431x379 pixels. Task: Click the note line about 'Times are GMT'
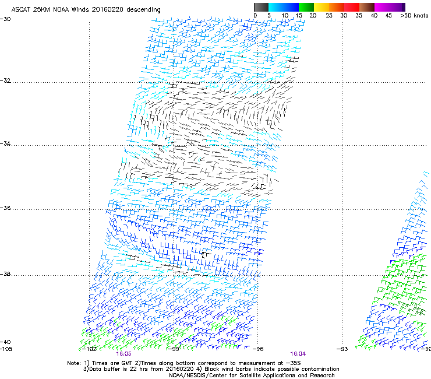click(184, 363)
